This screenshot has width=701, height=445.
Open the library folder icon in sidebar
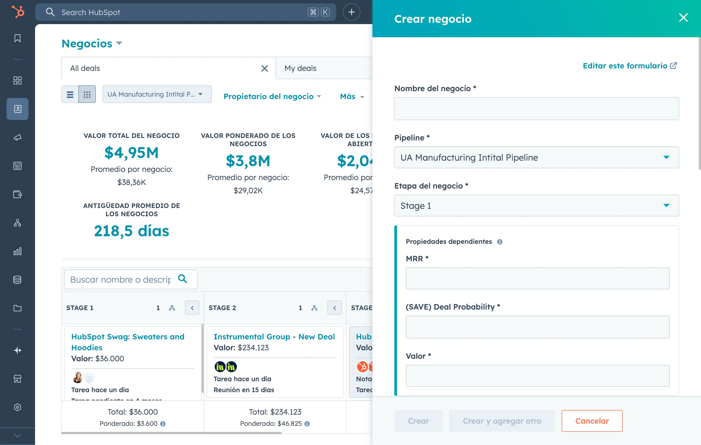tap(18, 308)
